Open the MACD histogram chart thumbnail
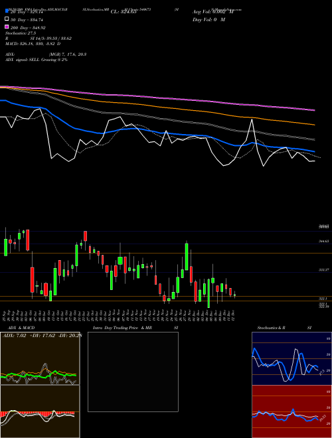 click(x=40, y=411)
